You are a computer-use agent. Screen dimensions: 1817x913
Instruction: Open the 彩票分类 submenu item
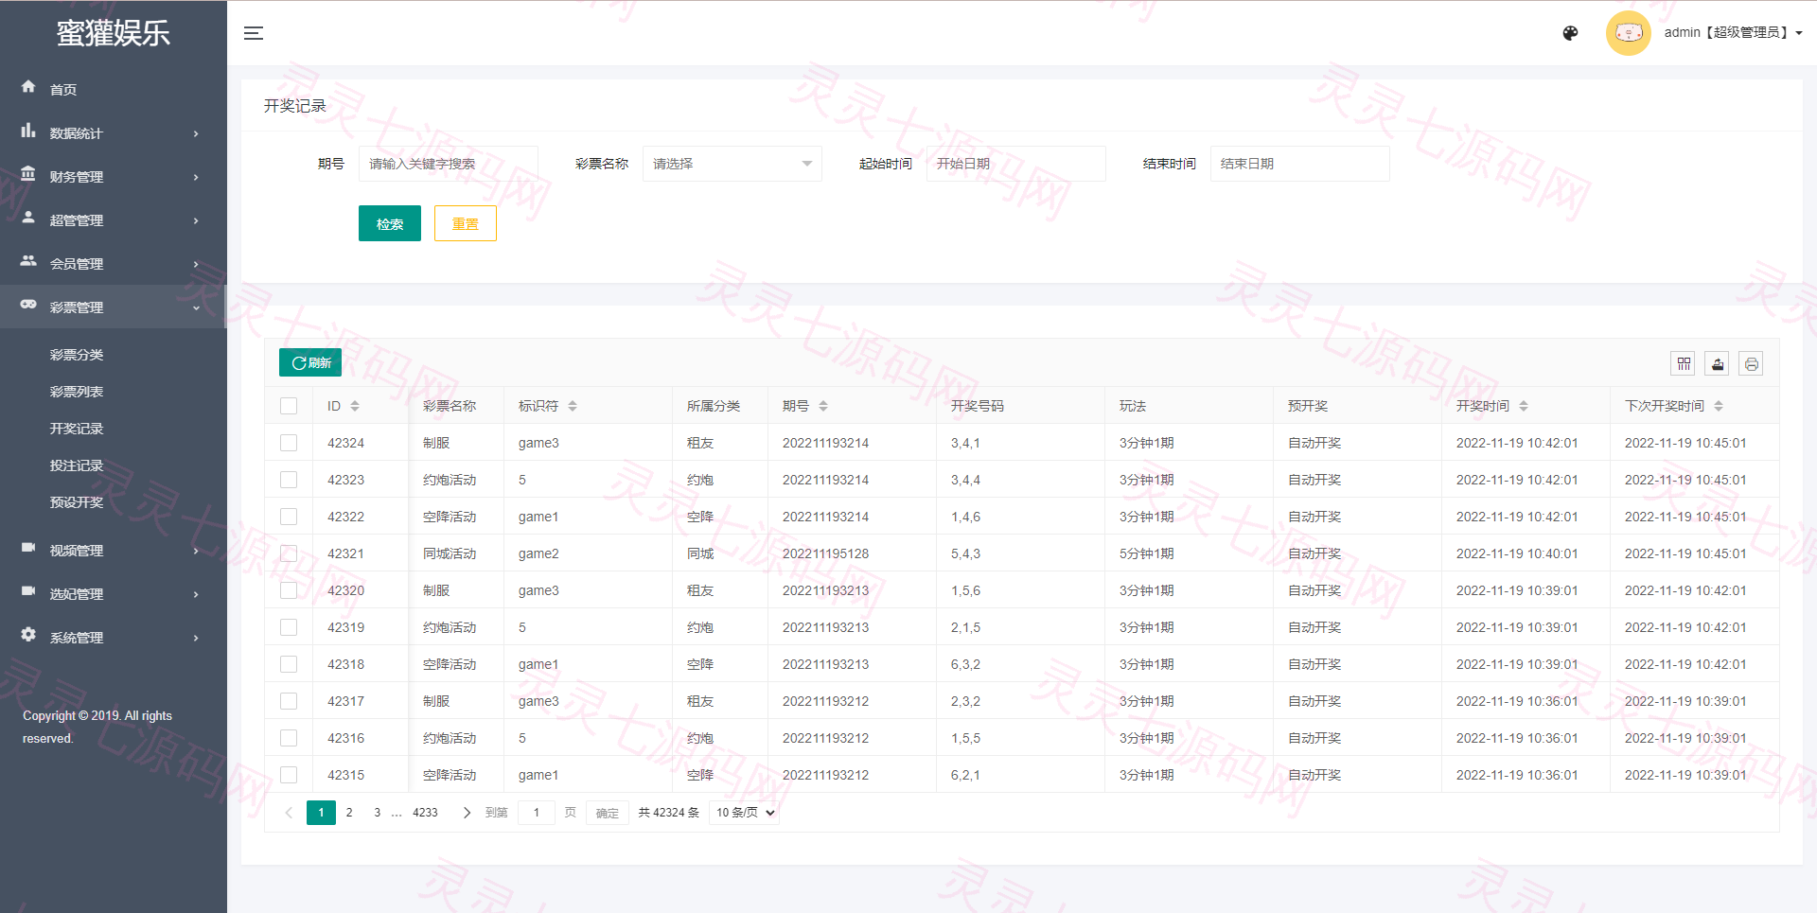(x=77, y=355)
